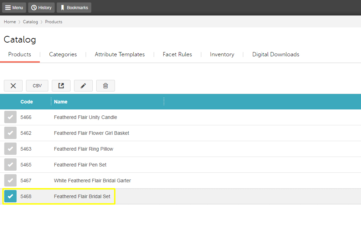
Task: Click the export/publish arrow icon
Action: (61, 86)
